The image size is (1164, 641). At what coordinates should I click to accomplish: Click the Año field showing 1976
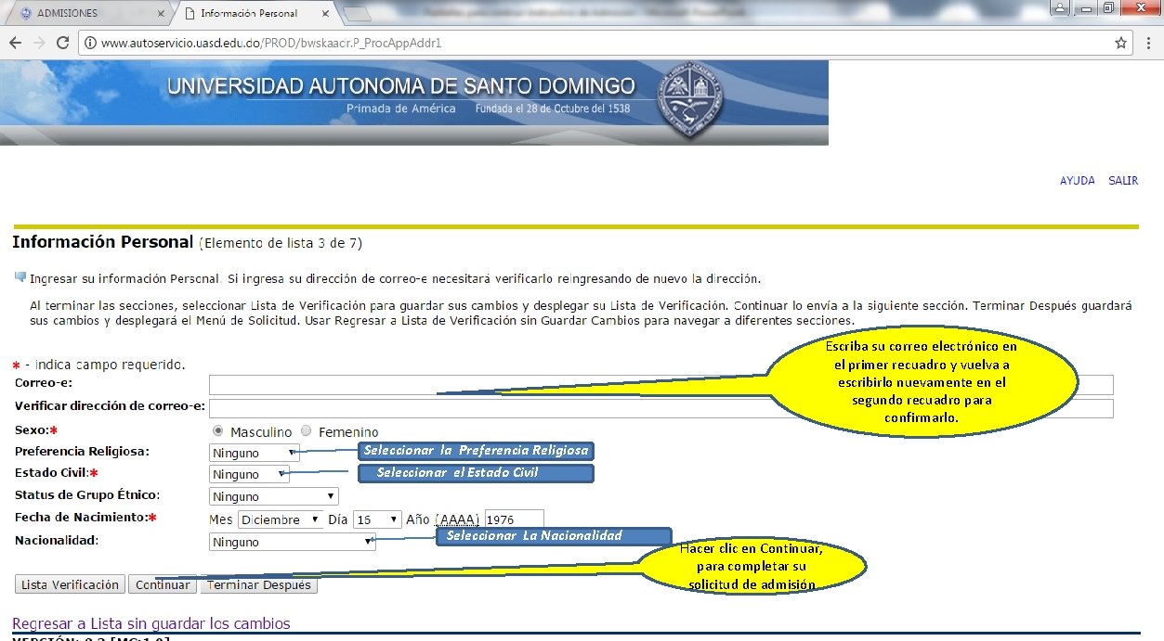click(514, 519)
